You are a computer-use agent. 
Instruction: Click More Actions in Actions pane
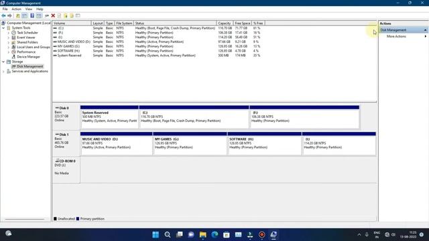tap(396, 36)
